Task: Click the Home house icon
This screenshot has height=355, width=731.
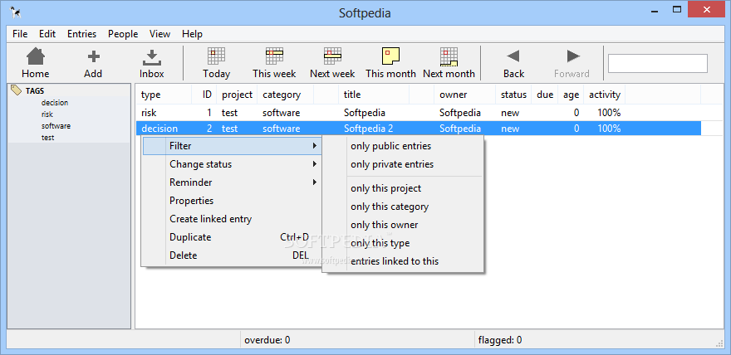Action: click(36, 56)
